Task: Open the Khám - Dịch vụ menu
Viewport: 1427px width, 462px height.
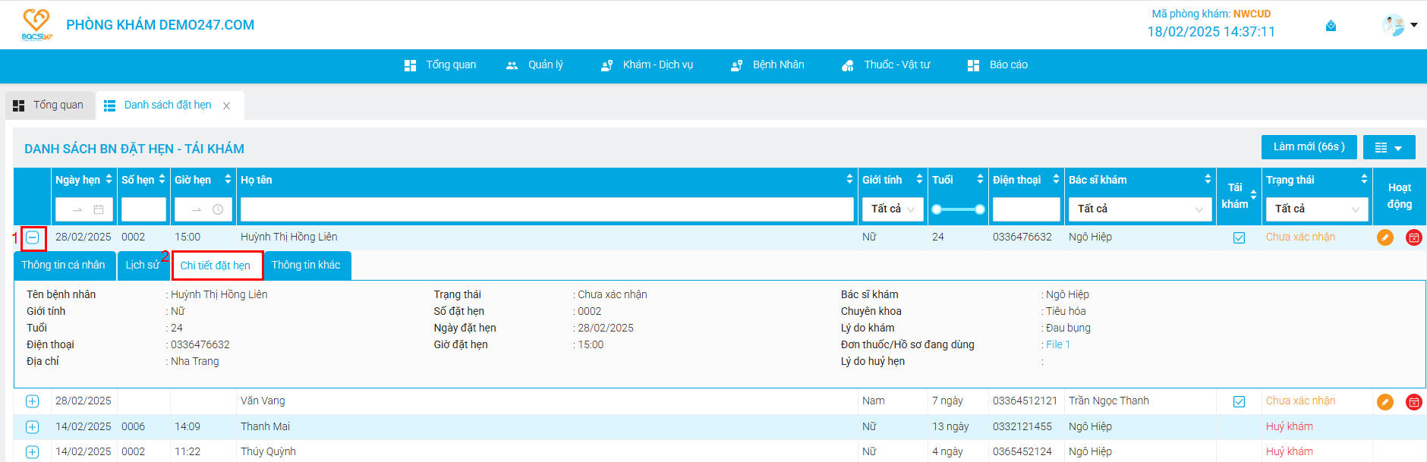Action: (647, 65)
